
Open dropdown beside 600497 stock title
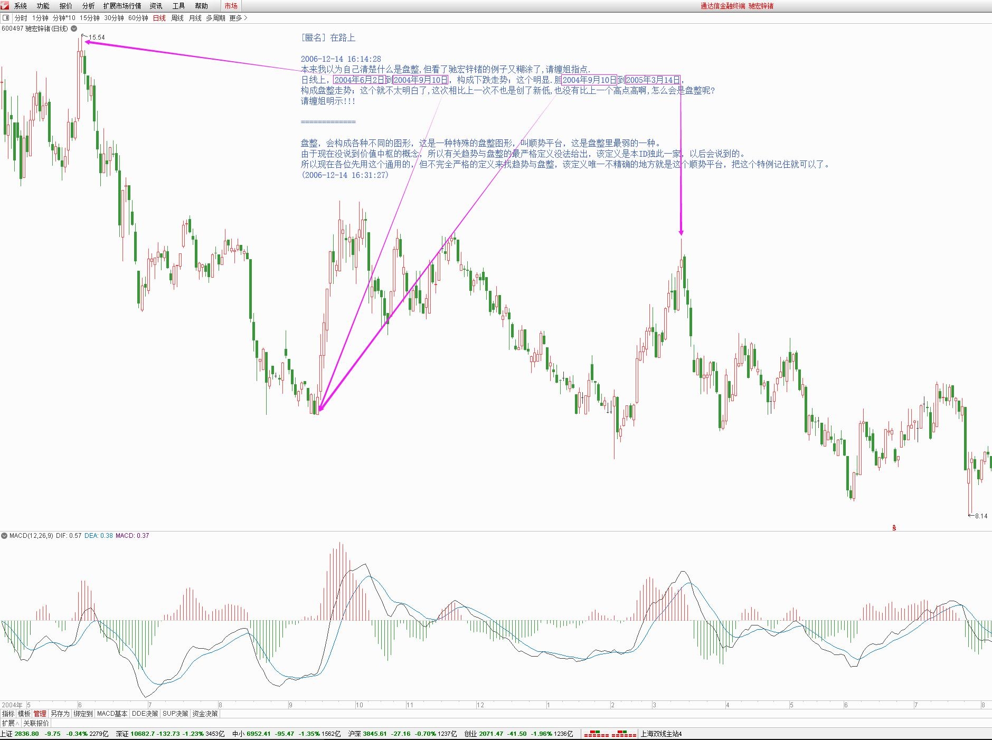click(74, 29)
